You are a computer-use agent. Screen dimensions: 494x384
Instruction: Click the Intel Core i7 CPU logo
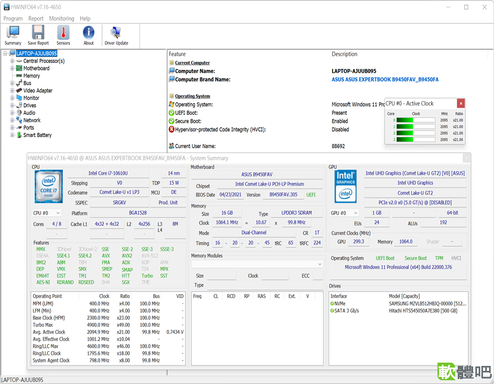point(48,187)
